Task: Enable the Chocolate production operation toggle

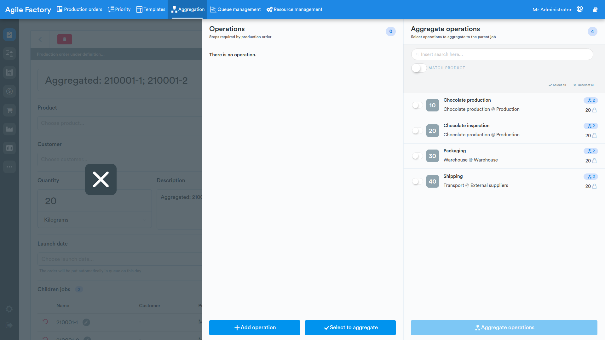Action: pyautogui.click(x=417, y=105)
